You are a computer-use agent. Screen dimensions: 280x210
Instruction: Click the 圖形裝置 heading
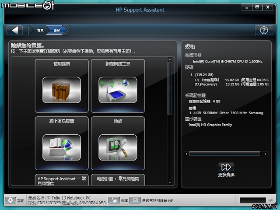pos(193,119)
